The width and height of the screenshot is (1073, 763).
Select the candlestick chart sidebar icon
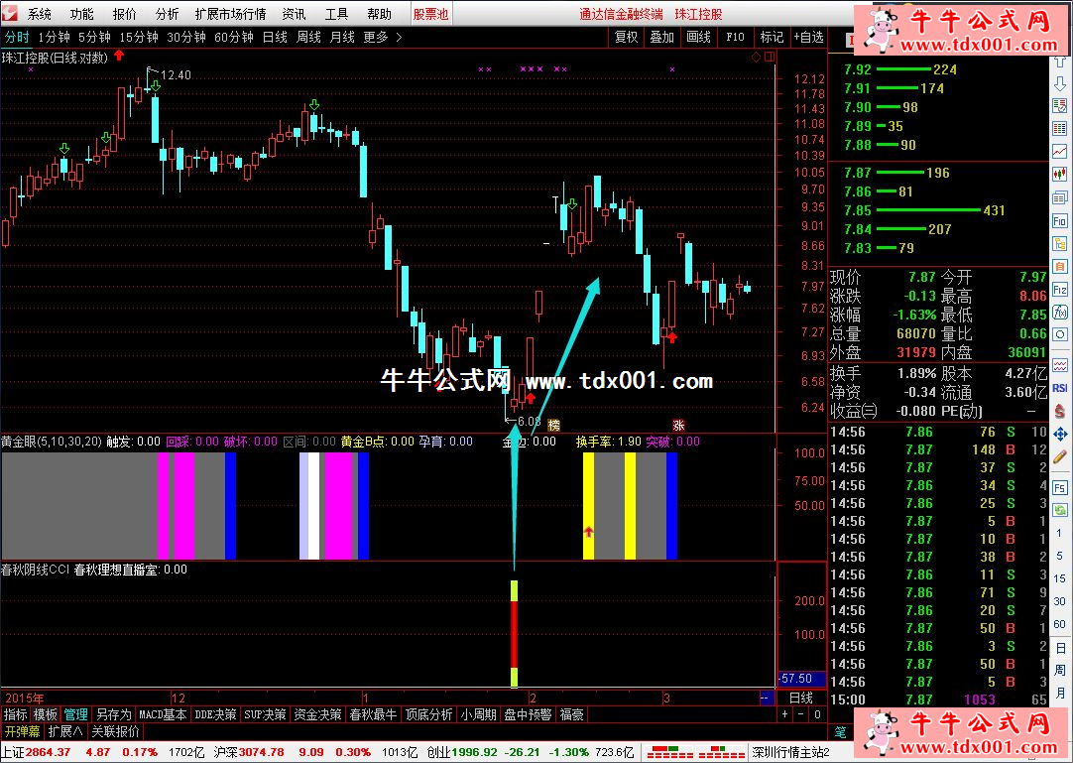1060,174
